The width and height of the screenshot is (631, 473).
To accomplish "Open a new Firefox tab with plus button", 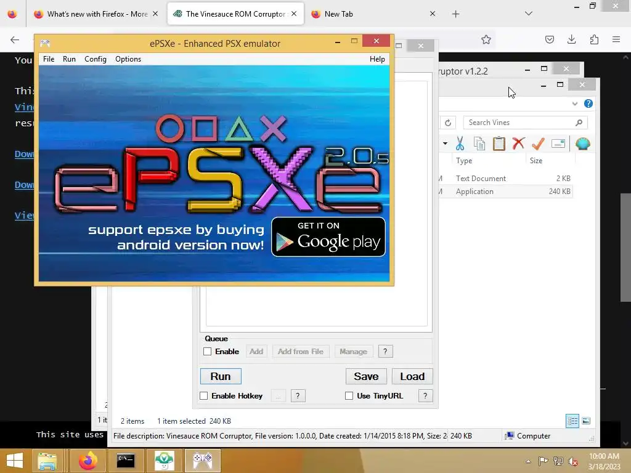I will pyautogui.click(x=455, y=14).
